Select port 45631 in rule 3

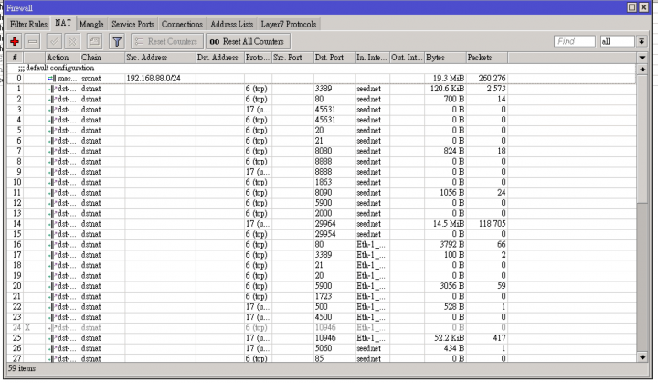pos(325,110)
